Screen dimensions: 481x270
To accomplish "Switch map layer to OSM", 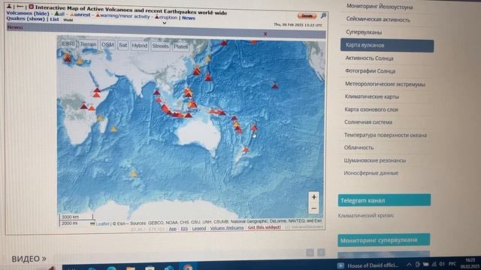I will pyautogui.click(x=107, y=45).
